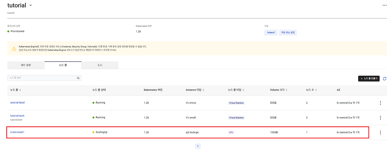Click the Provisioned status text
The width and height of the screenshot is (387, 154).
[17, 31]
